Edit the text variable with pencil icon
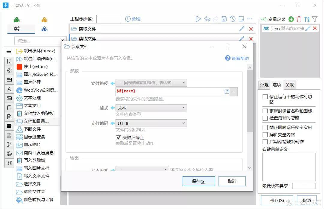Image resolution: width=324 pixels, height=209 pixels. pyautogui.click(x=308, y=28)
